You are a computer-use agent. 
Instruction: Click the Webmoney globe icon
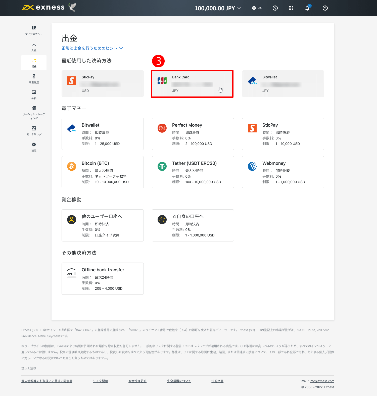point(252,166)
